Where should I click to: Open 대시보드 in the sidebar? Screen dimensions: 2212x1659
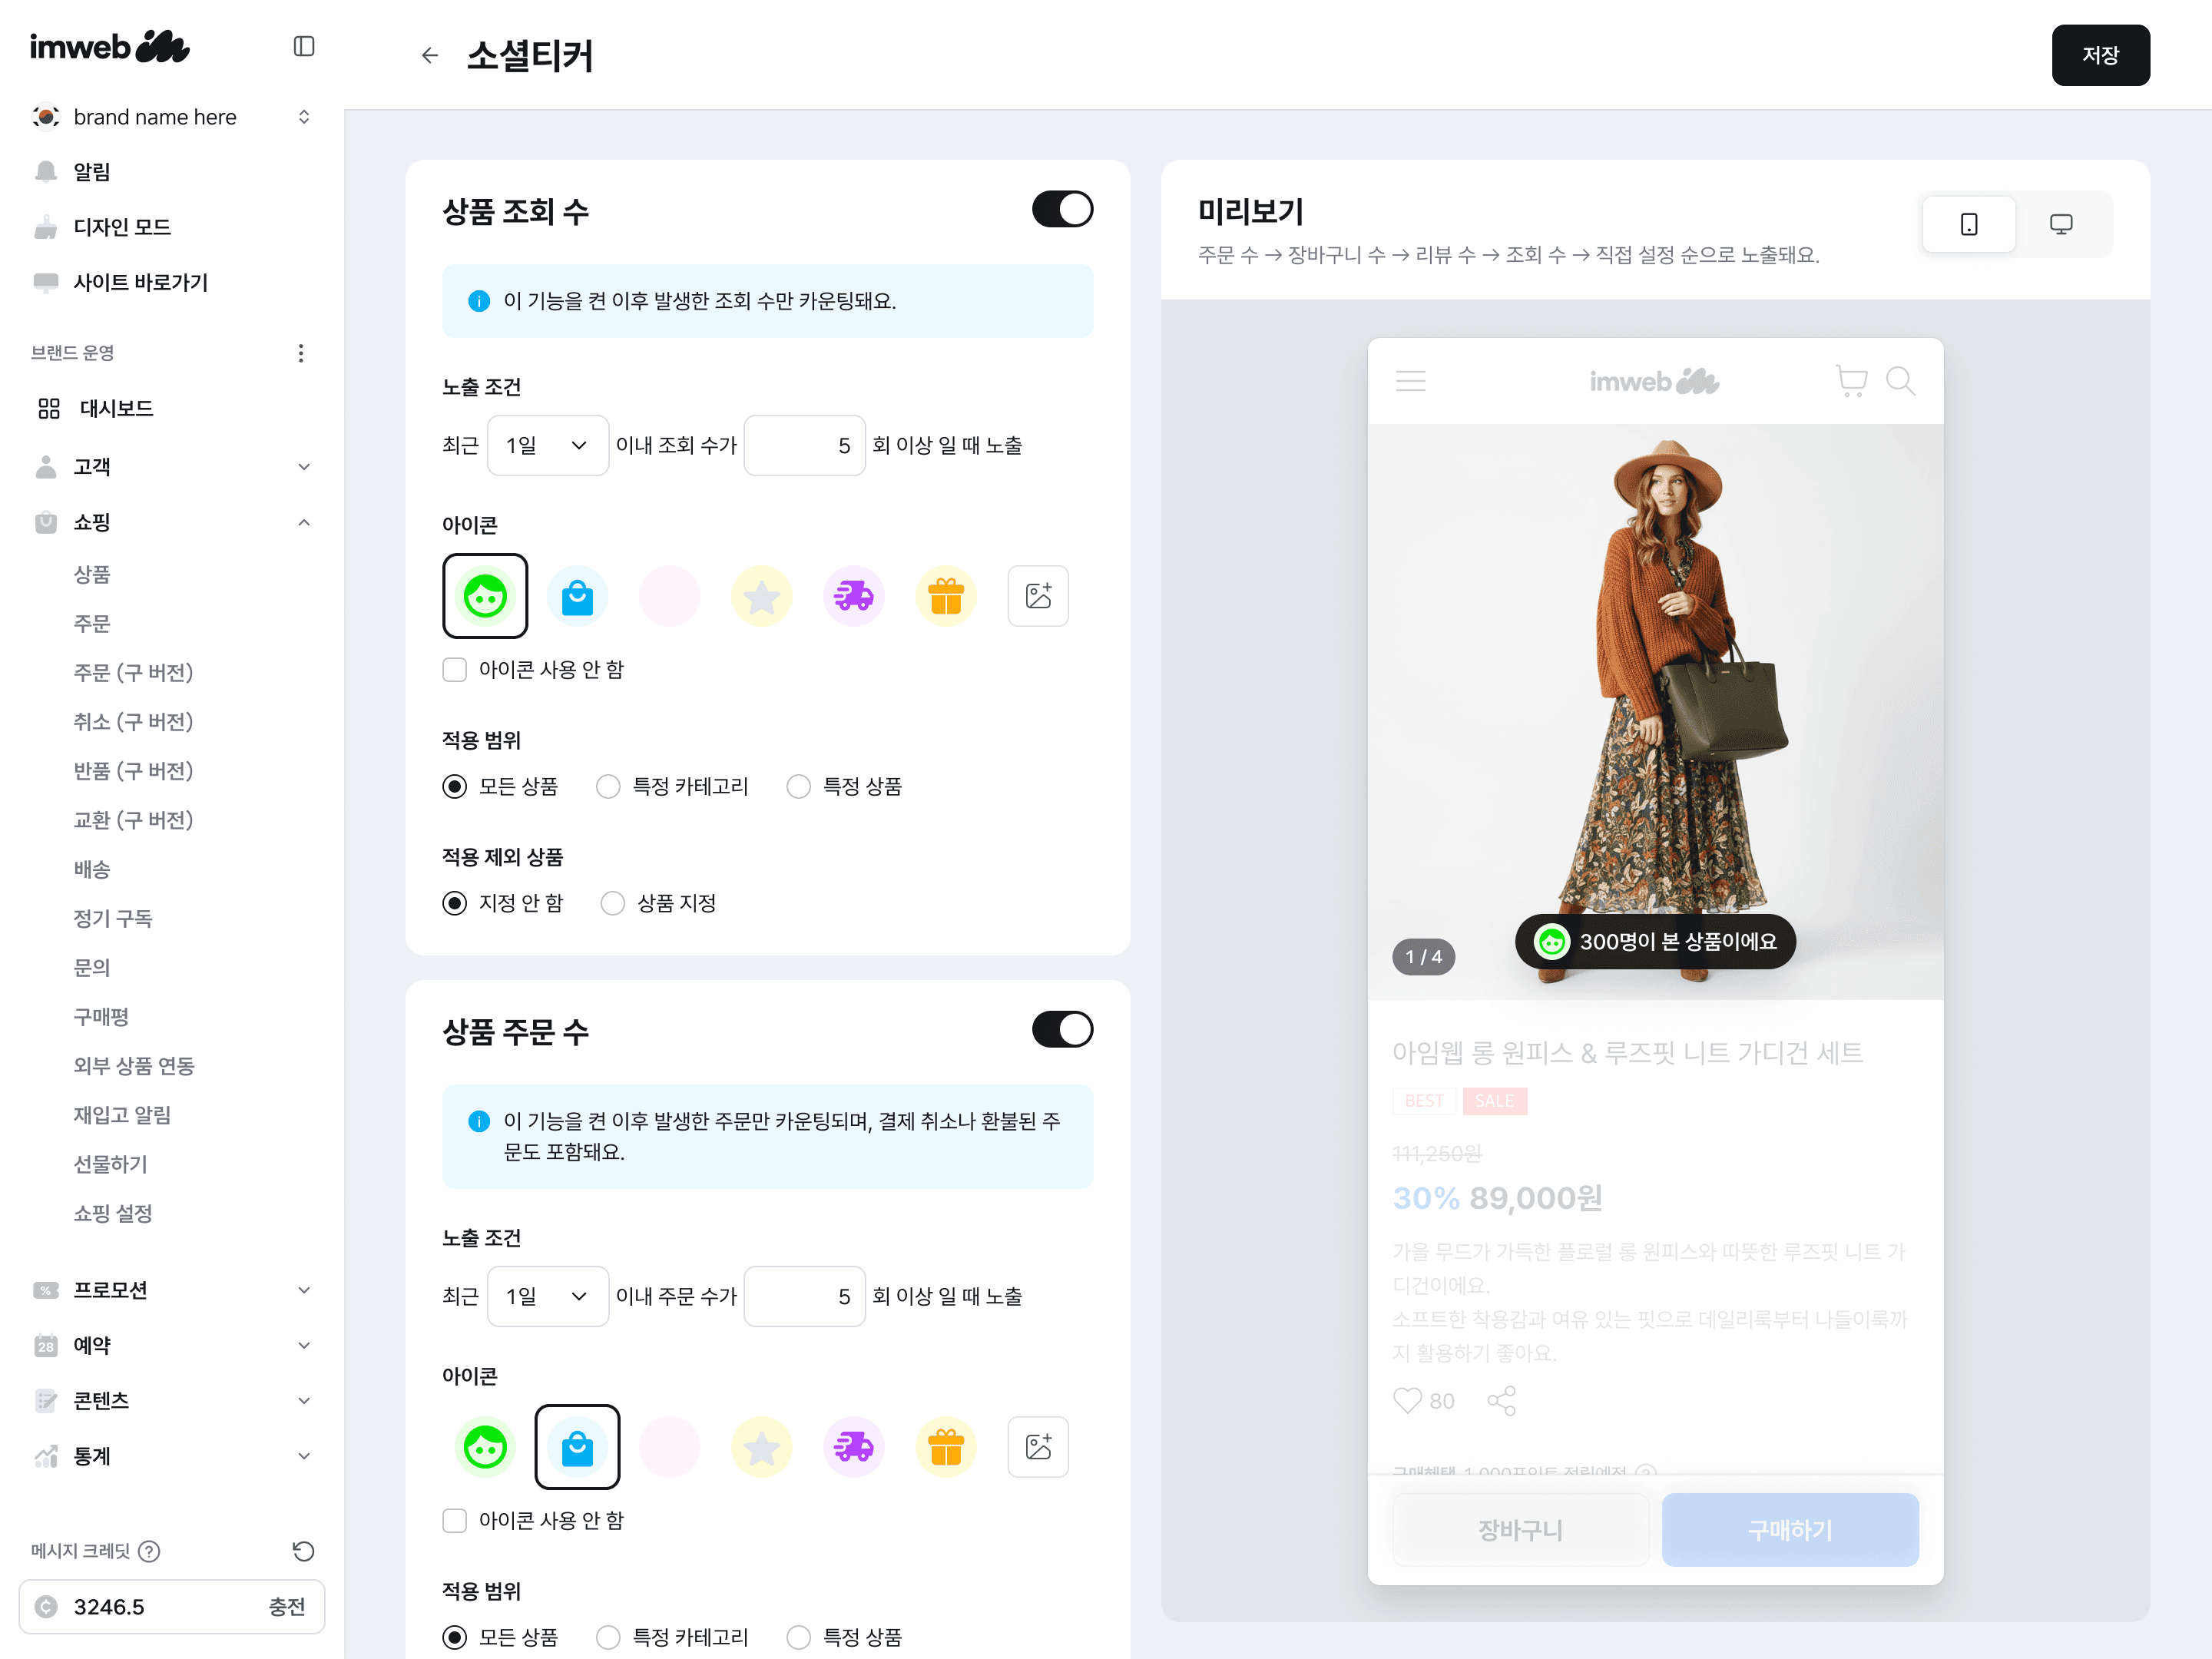tap(116, 408)
